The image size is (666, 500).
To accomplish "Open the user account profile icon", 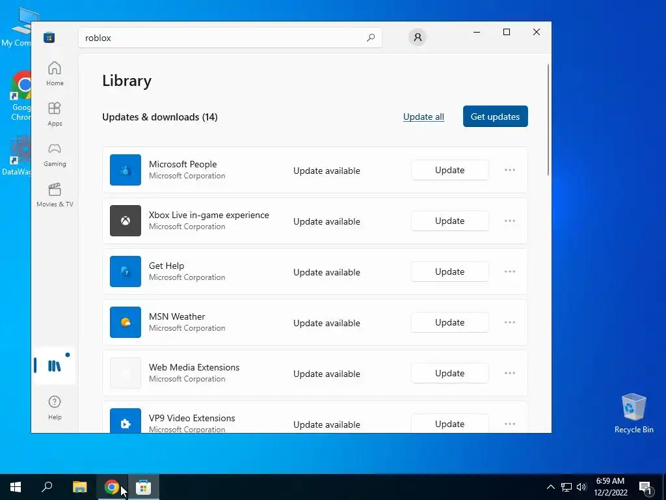I will coord(418,37).
